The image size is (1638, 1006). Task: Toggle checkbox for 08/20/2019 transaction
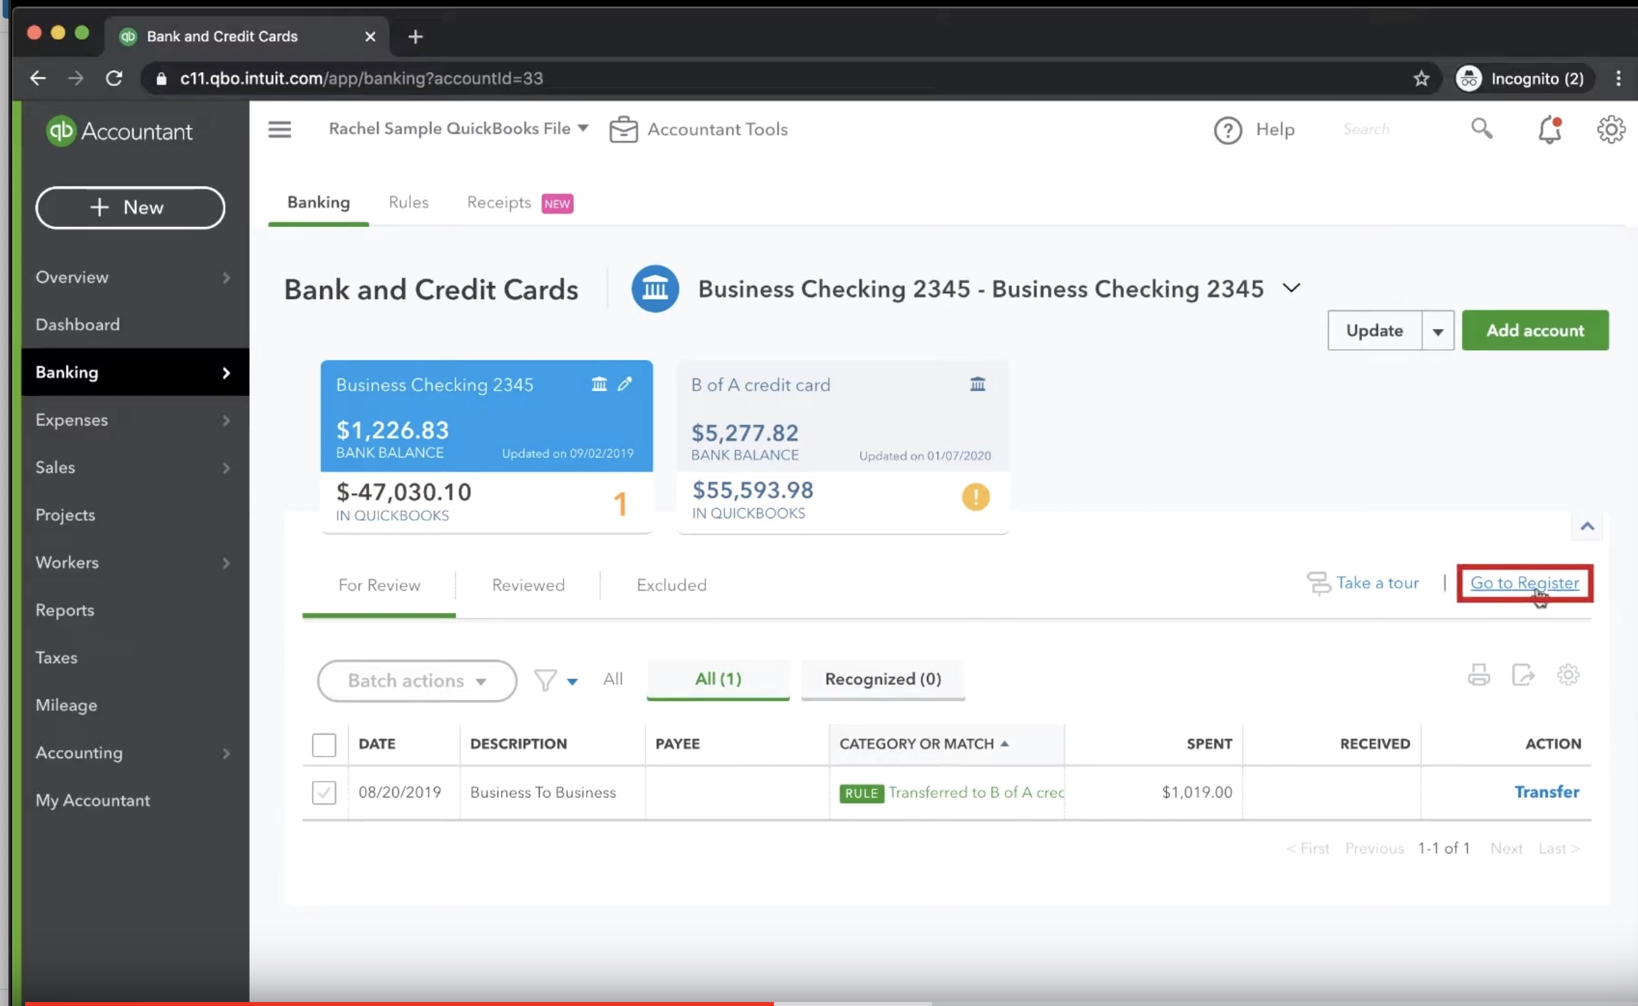click(324, 792)
